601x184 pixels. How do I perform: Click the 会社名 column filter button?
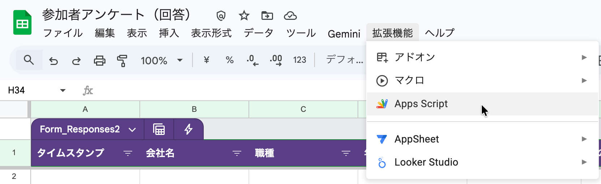237,153
